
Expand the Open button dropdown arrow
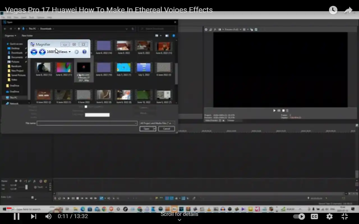[155, 129]
